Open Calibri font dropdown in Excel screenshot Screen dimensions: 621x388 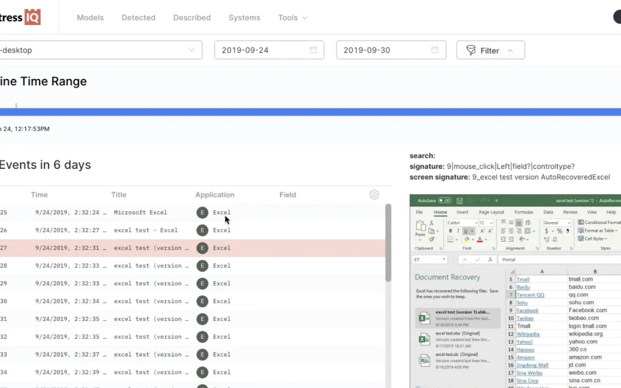(476, 223)
